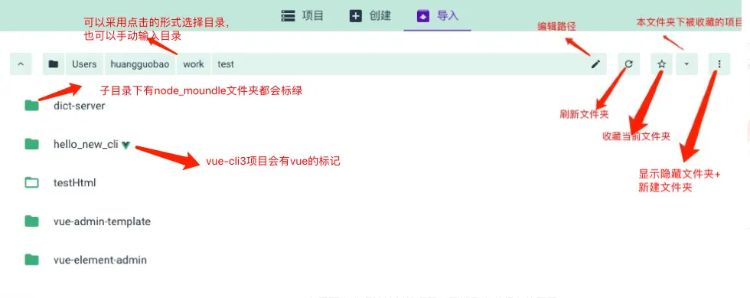
Task: Click the hello_new_cli folder icon
Action: [x=31, y=144]
